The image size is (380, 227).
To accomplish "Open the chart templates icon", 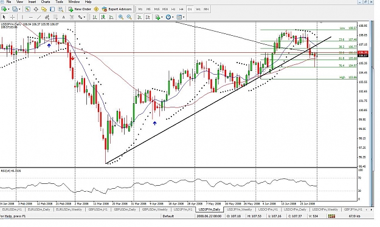I will (x=179, y=17).
